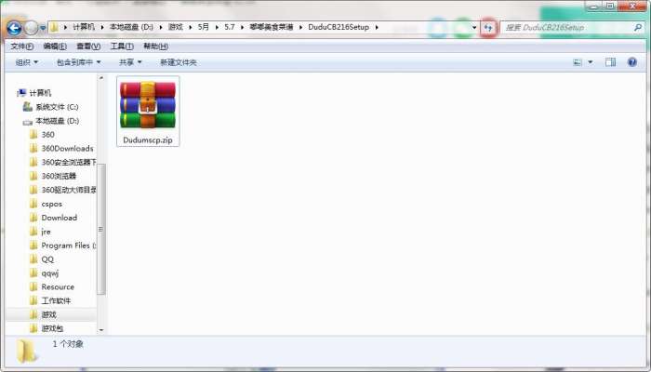Click the navigation pane scroll up arrow
This screenshot has height=372, width=651.
tap(100, 78)
